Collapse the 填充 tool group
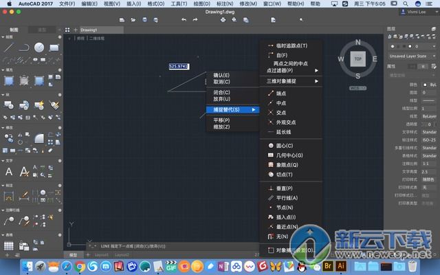Screen dimensions: 440x275 [x=3, y=70]
